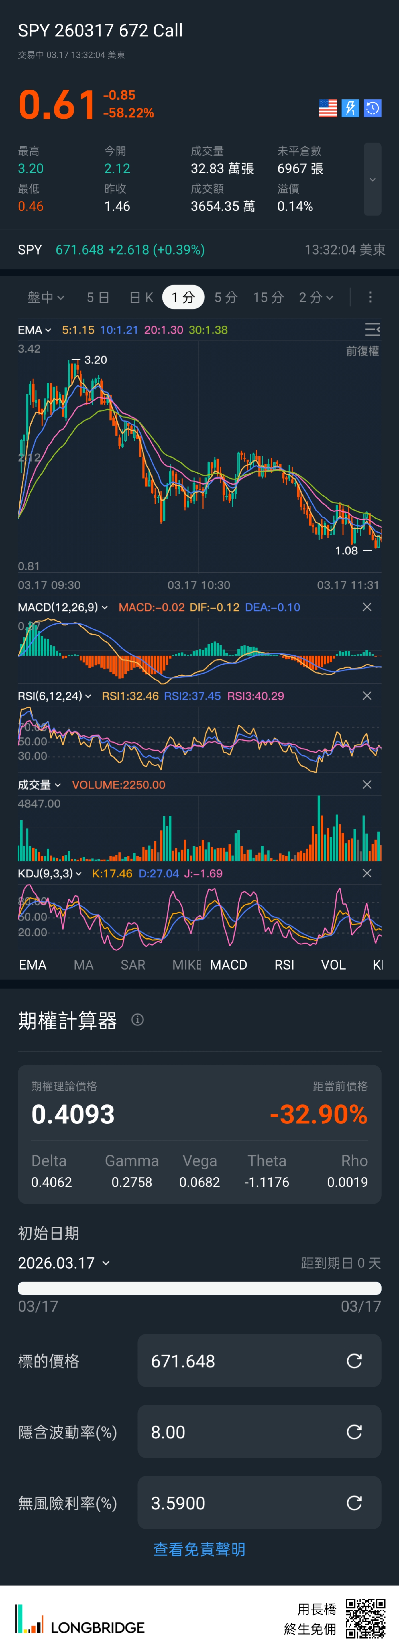This screenshot has height=1652, width=399.
Task: Refresh the underlying price 671.648 field
Action: [x=354, y=1361]
